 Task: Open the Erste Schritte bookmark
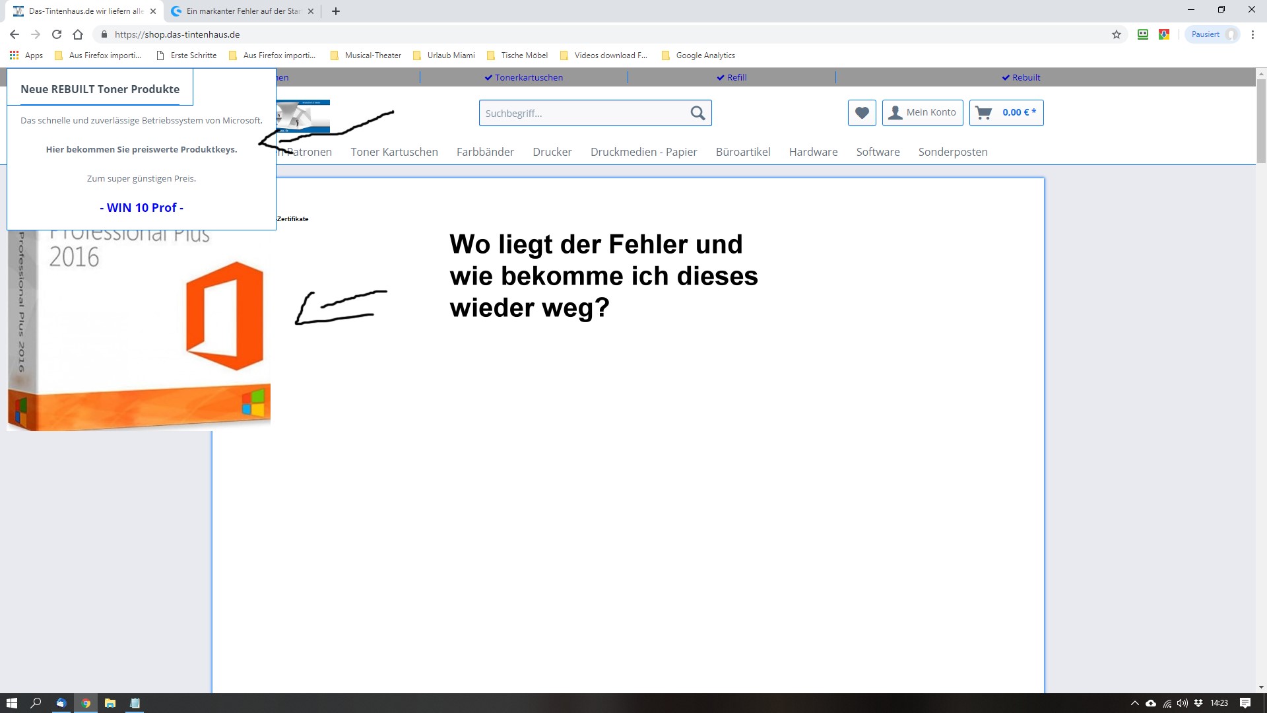187,55
